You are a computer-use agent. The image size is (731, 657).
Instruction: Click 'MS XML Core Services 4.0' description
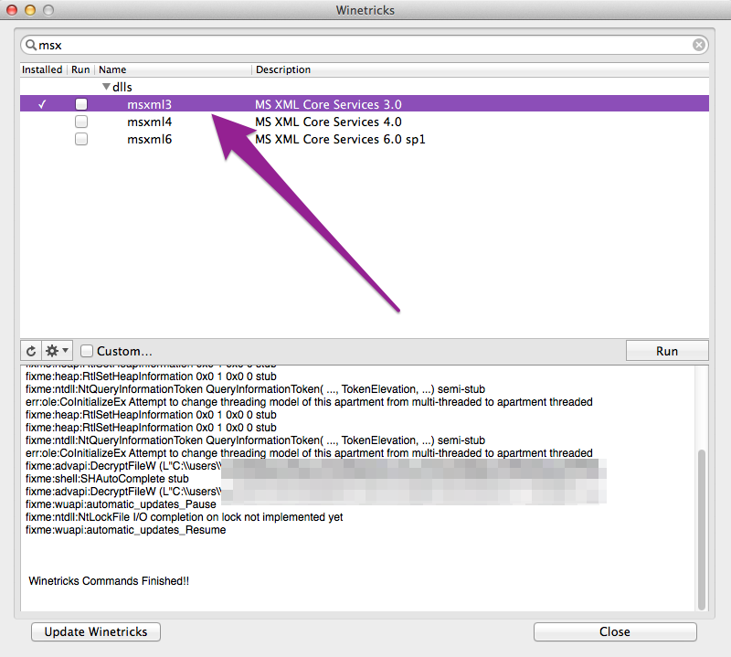pyautogui.click(x=328, y=122)
